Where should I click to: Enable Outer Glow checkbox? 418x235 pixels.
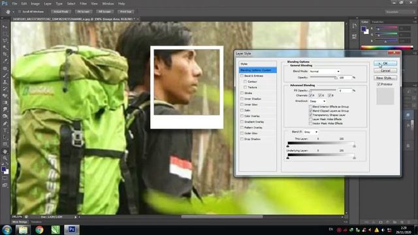click(x=242, y=133)
